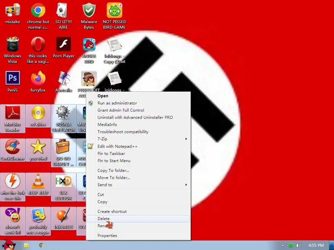This screenshot has height=250, width=334.
Task: Open 'Properties' from the context menu
Action: pyautogui.click(x=138, y=236)
